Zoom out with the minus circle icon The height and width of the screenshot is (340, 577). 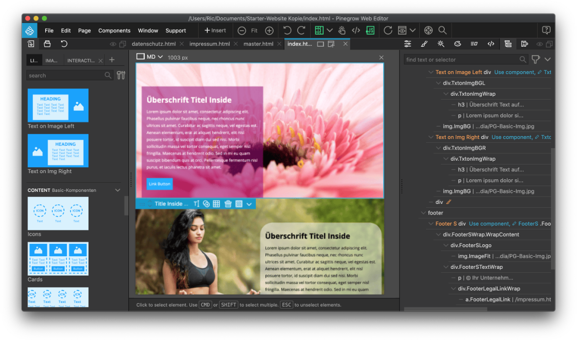coord(242,30)
